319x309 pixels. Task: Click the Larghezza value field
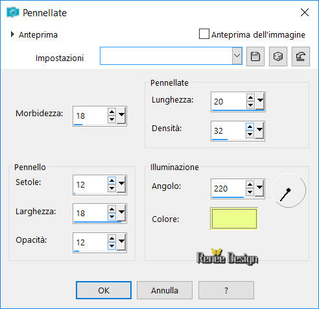point(90,213)
